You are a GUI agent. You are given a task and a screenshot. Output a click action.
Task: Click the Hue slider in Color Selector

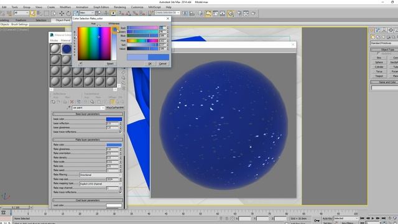pyautogui.click(x=142, y=40)
